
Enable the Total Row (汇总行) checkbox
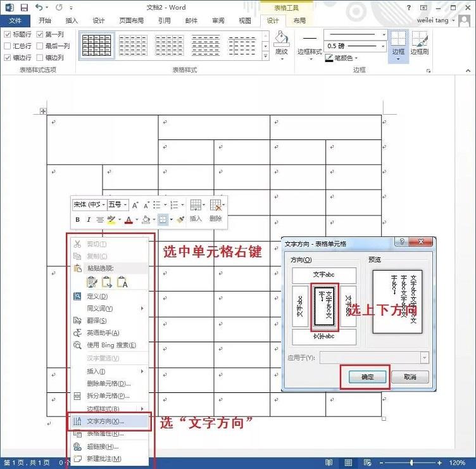[8, 46]
